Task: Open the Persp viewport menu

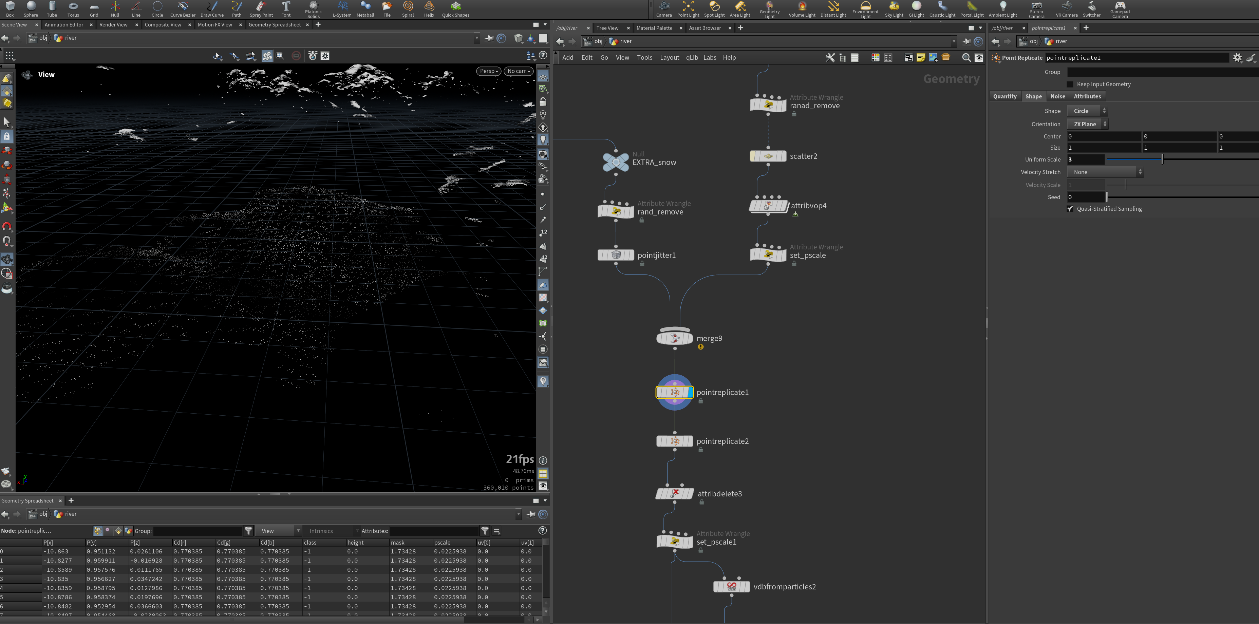Action: 488,71
